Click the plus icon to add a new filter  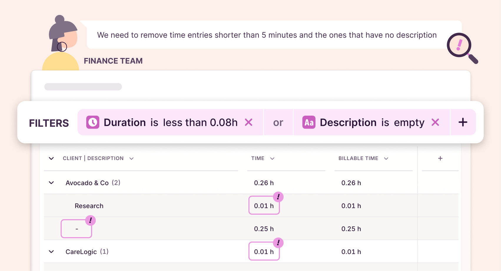463,122
